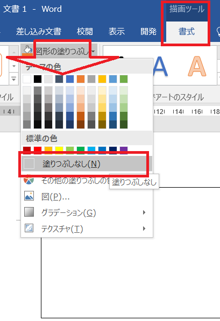Pick darkest green shade in theme column

tap(124, 124)
